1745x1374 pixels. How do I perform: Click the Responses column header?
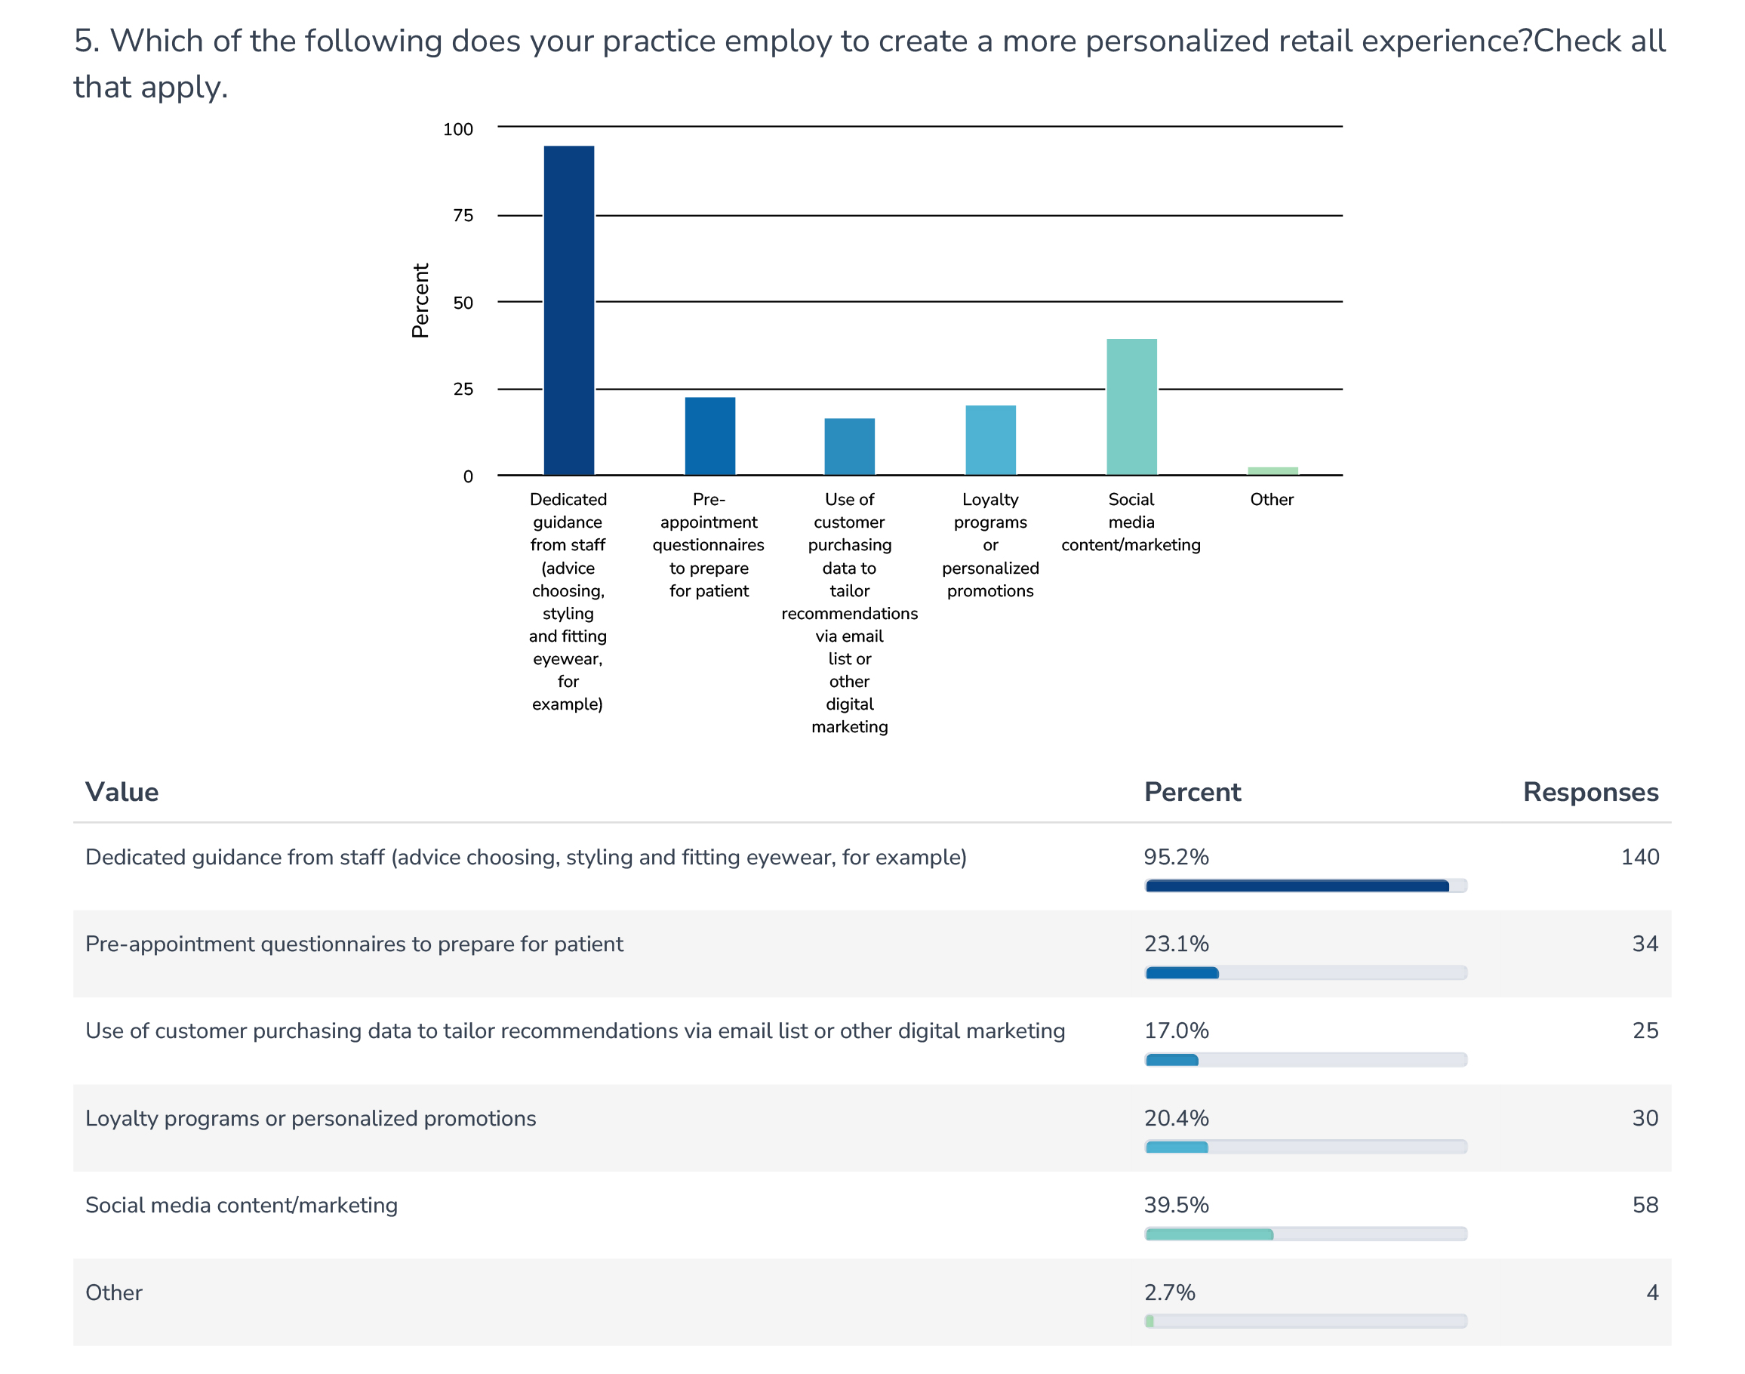point(1590,793)
